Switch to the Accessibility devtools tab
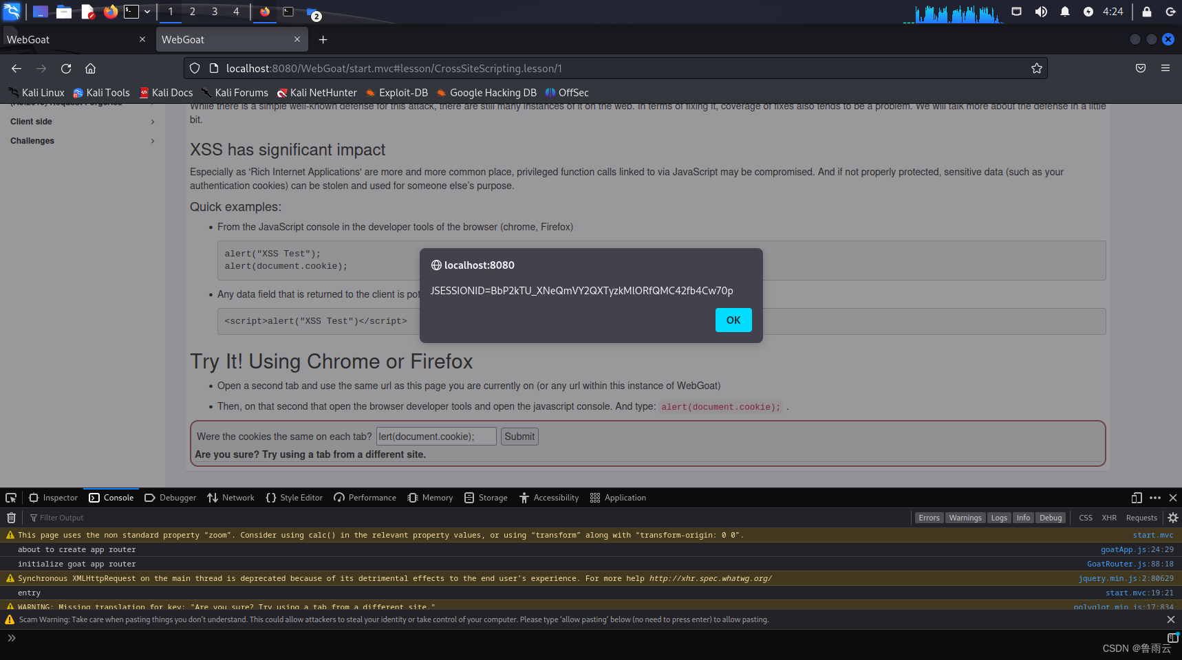 pos(549,498)
